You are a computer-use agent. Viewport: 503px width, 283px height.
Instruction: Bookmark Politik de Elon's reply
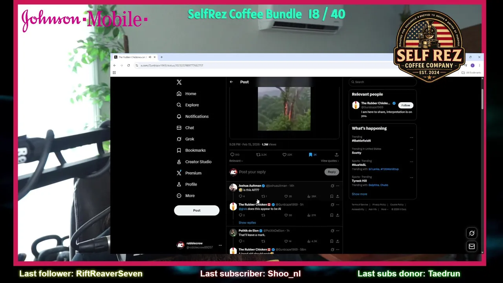tap(332, 241)
